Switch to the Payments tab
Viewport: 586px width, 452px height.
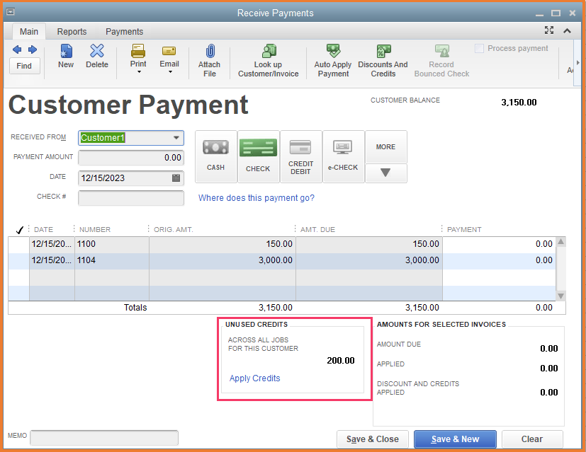tap(125, 32)
